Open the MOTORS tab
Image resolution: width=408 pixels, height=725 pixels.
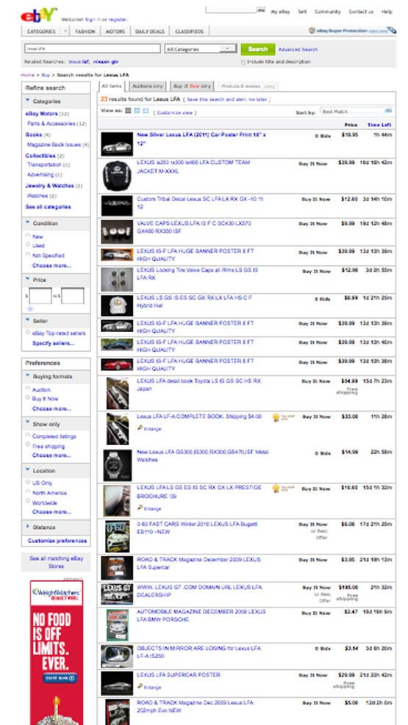pos(115,32)
